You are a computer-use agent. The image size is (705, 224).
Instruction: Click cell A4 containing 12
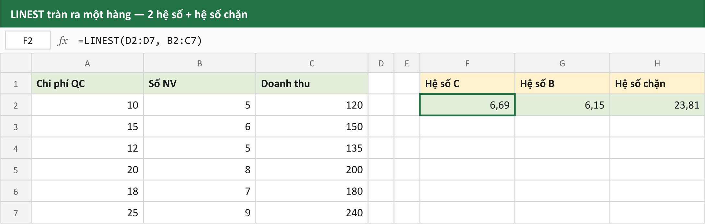pos(87,148)
